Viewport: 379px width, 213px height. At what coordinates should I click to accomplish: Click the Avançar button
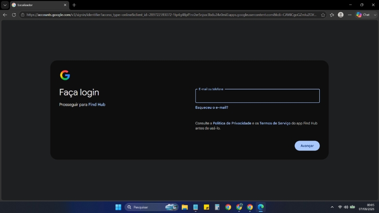[x=307, y=146]
